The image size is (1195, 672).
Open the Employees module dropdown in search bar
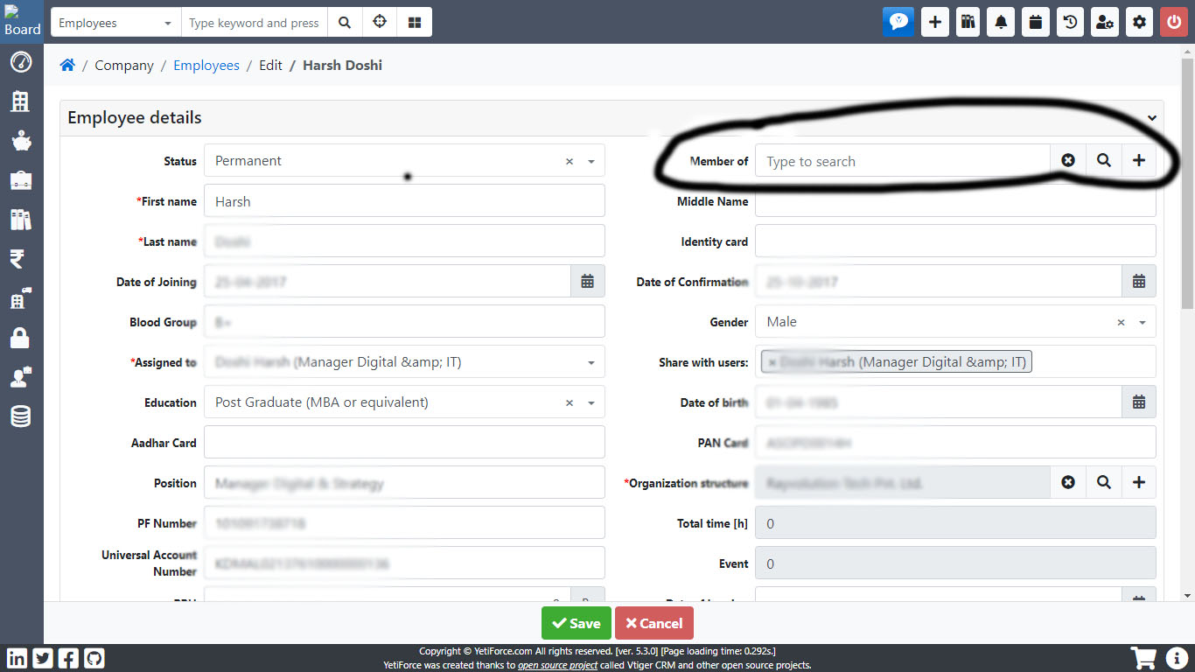[115, 23]
